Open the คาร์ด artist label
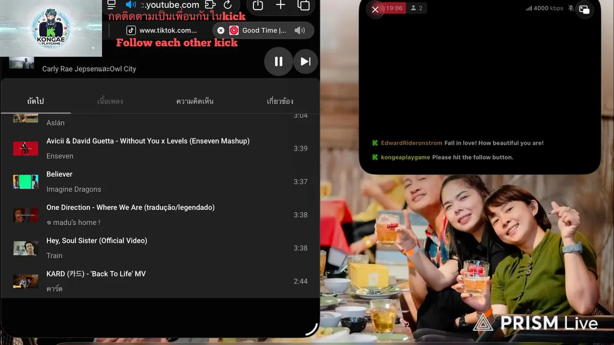This screenshot has height=345, width=614. point(54,289)
